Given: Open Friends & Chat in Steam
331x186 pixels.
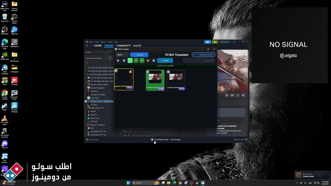Looking at the screenshot, I should point(240,139).
